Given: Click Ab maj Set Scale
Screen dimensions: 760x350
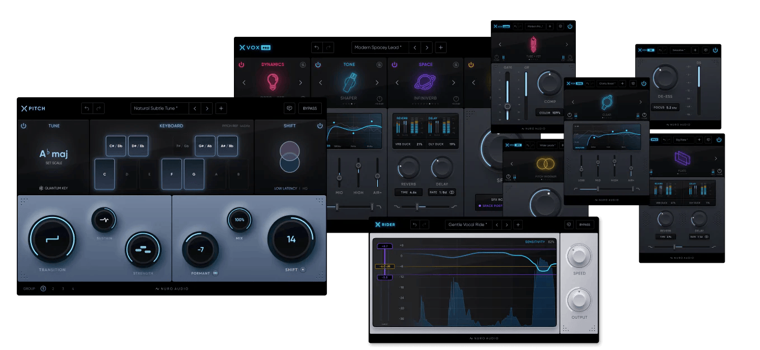Looking at the screenshot, I should pyautogui.click(x=53, y=156).
